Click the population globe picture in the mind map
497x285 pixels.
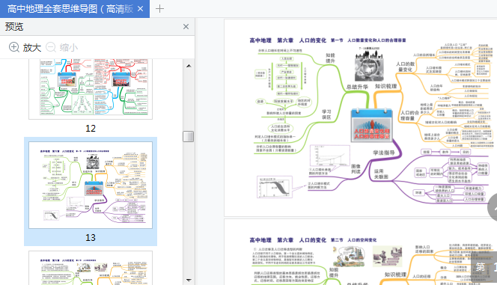[x=369, y=66]
